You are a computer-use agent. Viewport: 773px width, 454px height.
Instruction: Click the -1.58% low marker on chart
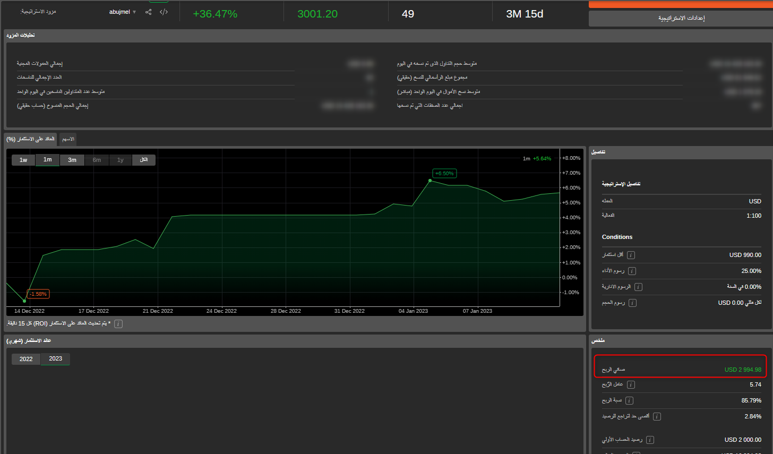pyautogui.click(x=38, y=294)
